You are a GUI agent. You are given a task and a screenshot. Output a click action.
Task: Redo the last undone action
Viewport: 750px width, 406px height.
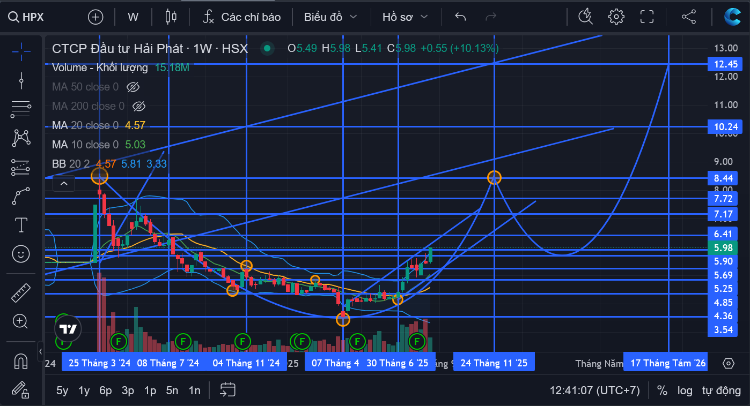tap(490, 17)
